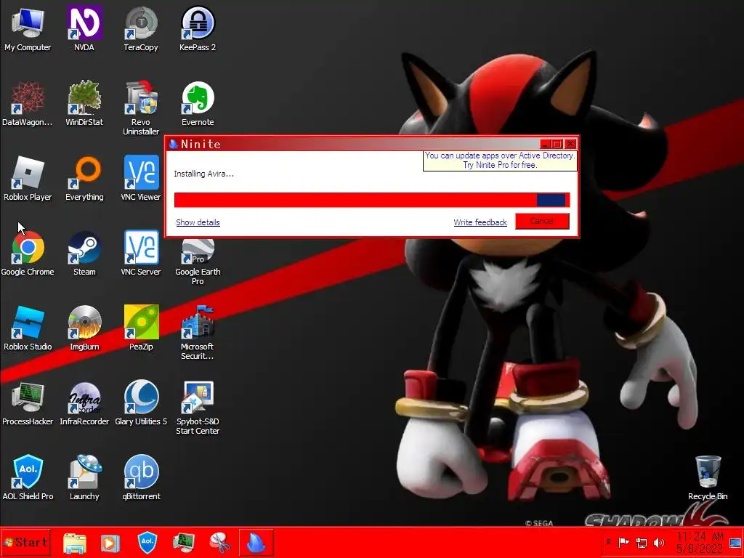Launch the Everything search shortcut
This screenshot has width=744, height=558.
(x=84, y=179)
